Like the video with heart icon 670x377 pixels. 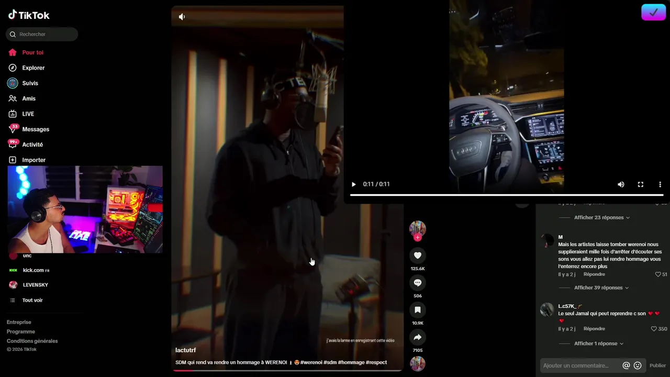pyautogui.click(x=417, y=256)
